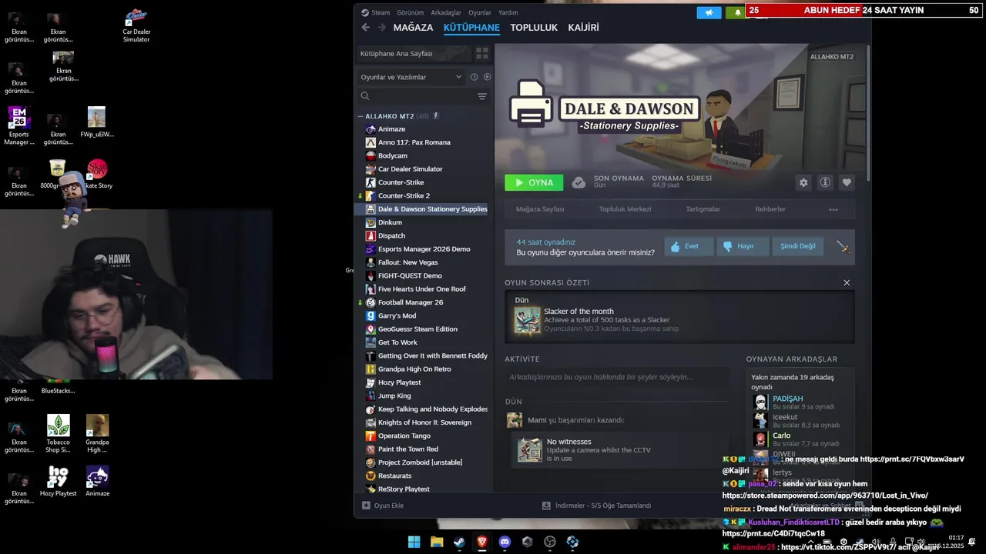986x554 pixels.
Task: Select Animaze in library list
Action: [391, 129]
